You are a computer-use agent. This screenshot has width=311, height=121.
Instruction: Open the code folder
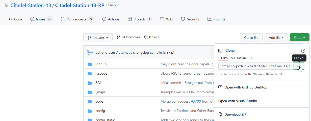point(99,101)
